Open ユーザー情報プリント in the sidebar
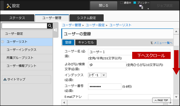The height and width of the screenshot is (106, 180). [x=26, y=66]
